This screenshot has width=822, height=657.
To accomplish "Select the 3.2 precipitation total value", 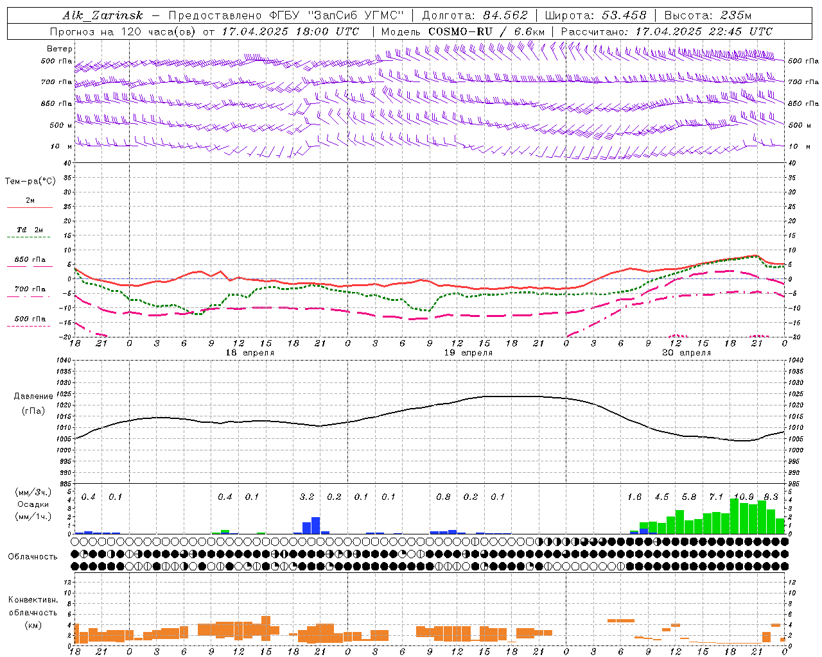I will 307,497.
